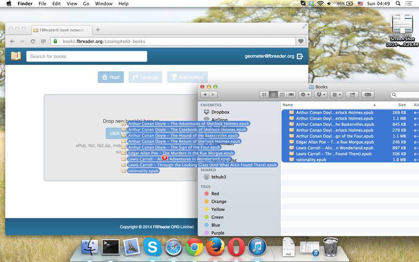This screenshot has width=419, height=262.
Task: Open the PDF document stack in the Dock
Action: (289, 247)
